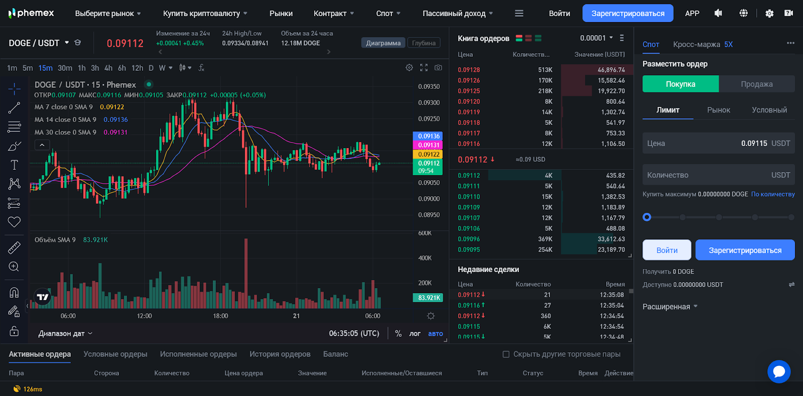Select the Рынок order type tab
This screenshot has height=396, width=803.
[718, 110]
